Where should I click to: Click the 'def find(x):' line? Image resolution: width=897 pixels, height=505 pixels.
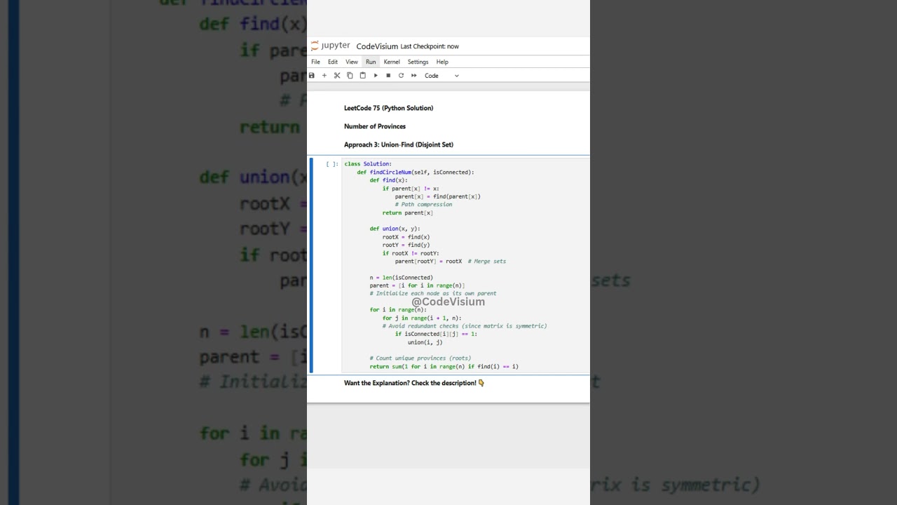click(388, 180)
